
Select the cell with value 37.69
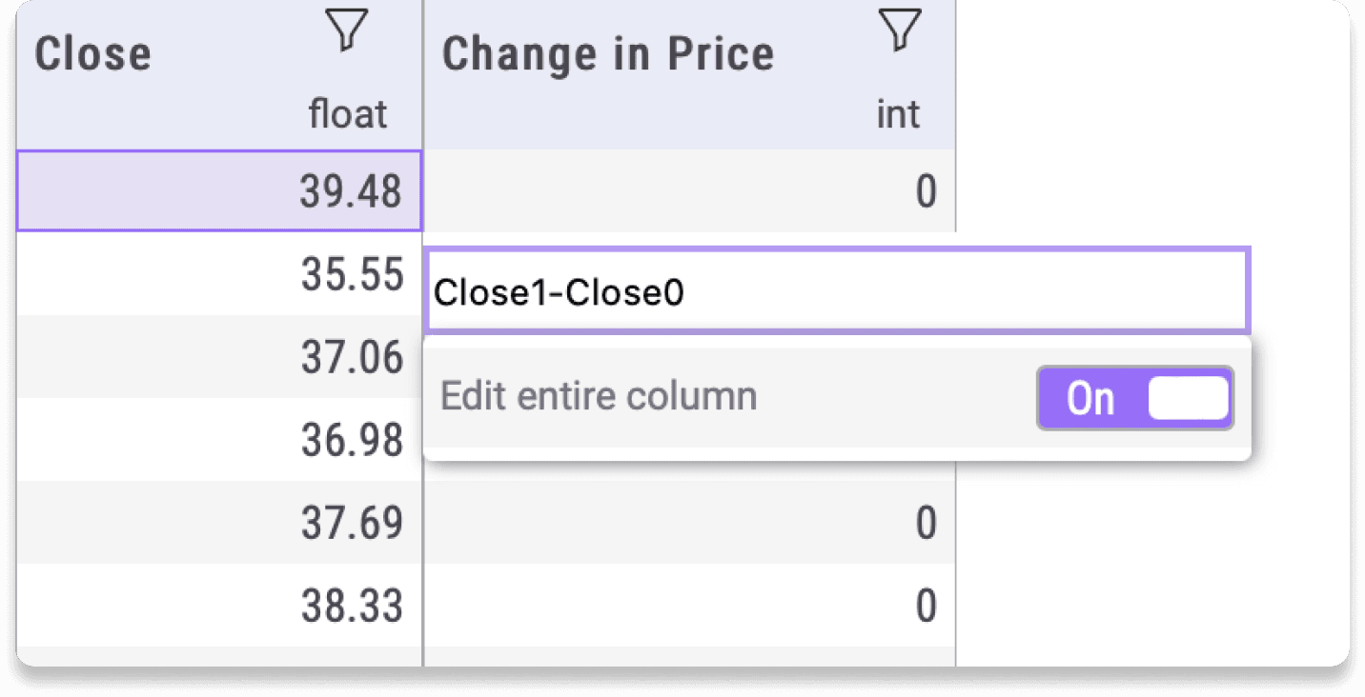pyautogui.click(x=219, y=523)
